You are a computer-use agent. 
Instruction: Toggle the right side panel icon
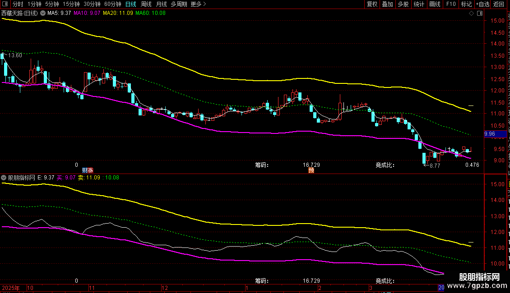(478, 14)
